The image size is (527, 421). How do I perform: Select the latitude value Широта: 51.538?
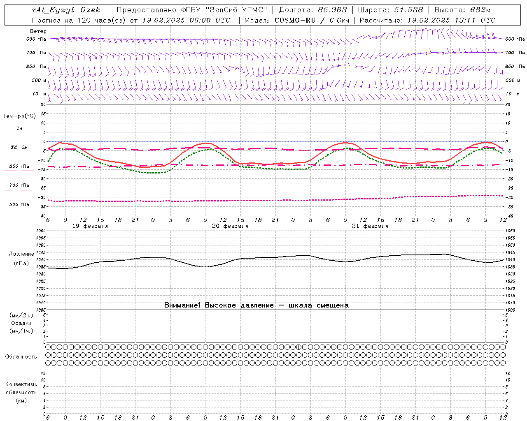click(390, 10)
